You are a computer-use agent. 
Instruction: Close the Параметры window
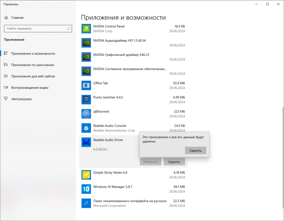point(278,4)
